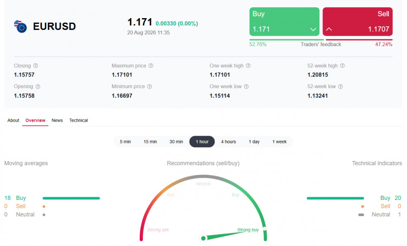Click the Moving averages heading
Image resolution: width=407 pixels, height=246 pixels.
(26, 163)
